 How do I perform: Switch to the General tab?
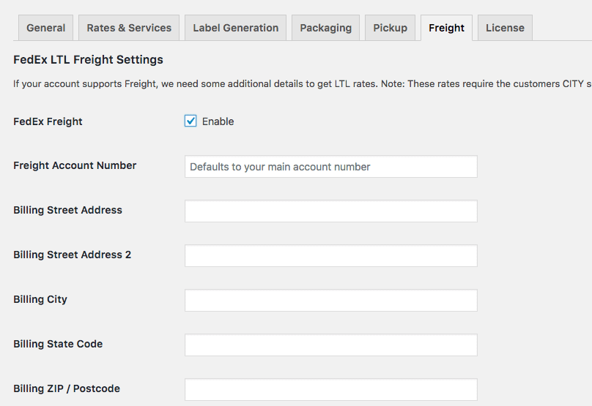coord(45,28)
